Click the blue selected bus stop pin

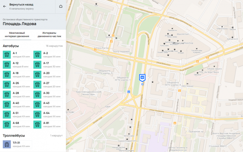(142, 78)
